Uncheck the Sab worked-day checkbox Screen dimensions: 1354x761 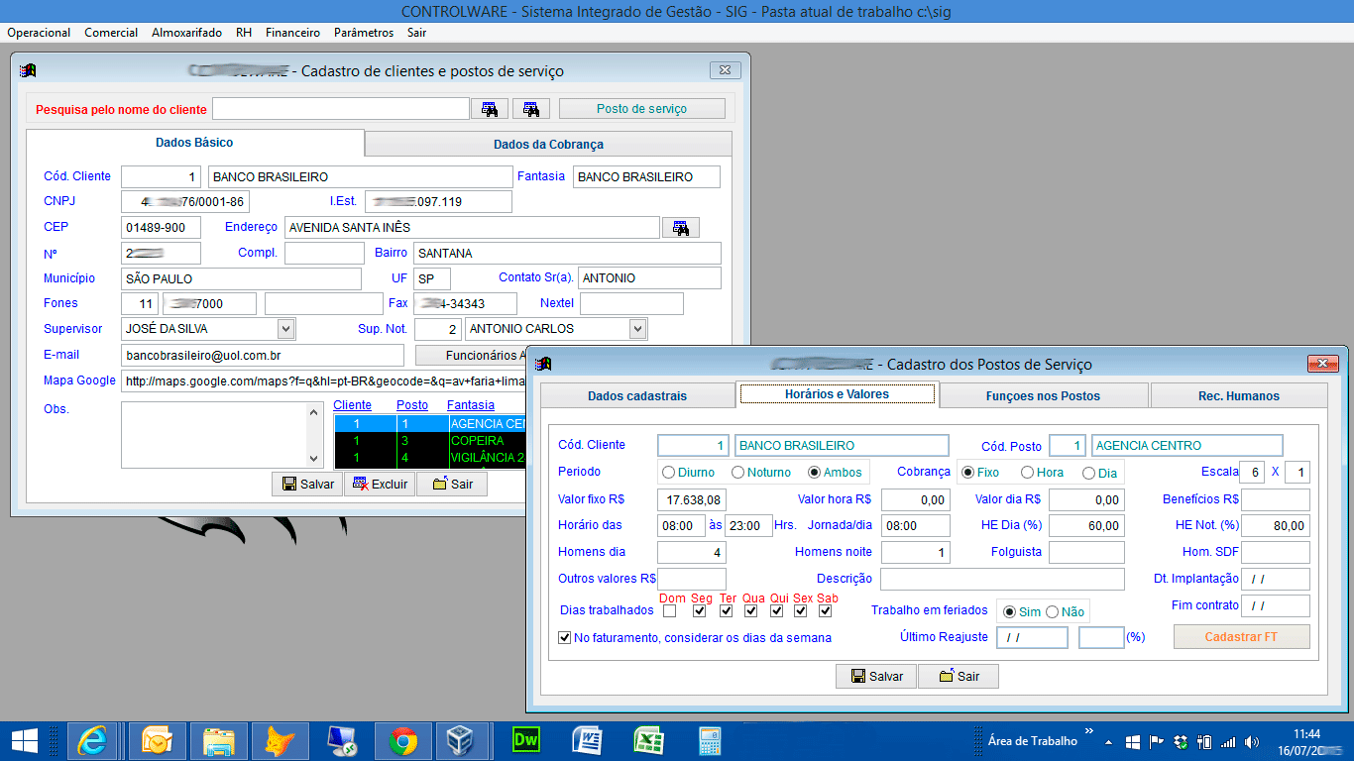(826, 611)
